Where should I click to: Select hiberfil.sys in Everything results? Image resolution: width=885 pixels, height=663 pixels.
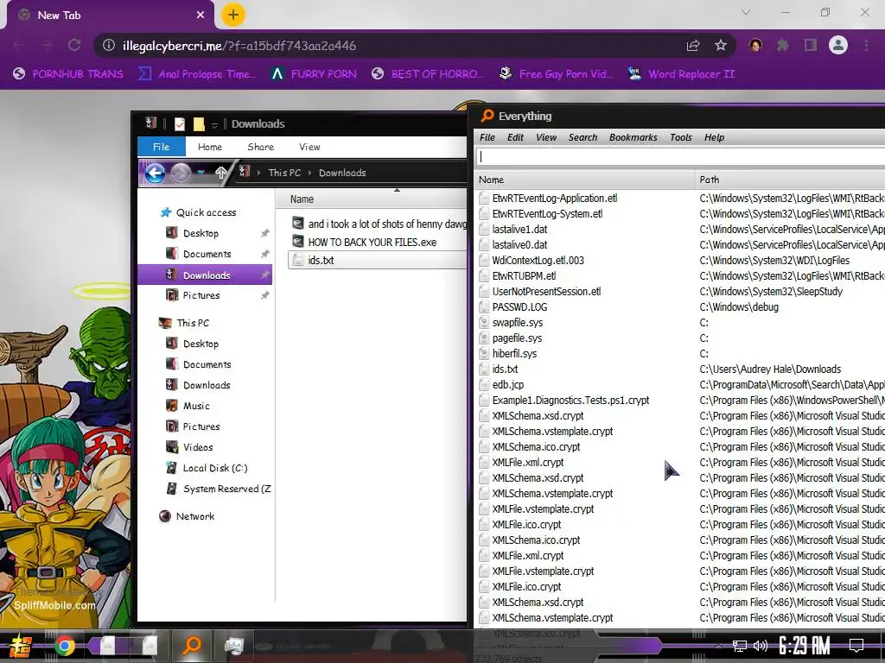point(514,354)
